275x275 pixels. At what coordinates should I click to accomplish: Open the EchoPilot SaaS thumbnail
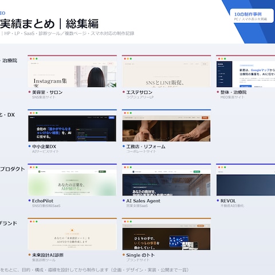click(x=72, y=180)
